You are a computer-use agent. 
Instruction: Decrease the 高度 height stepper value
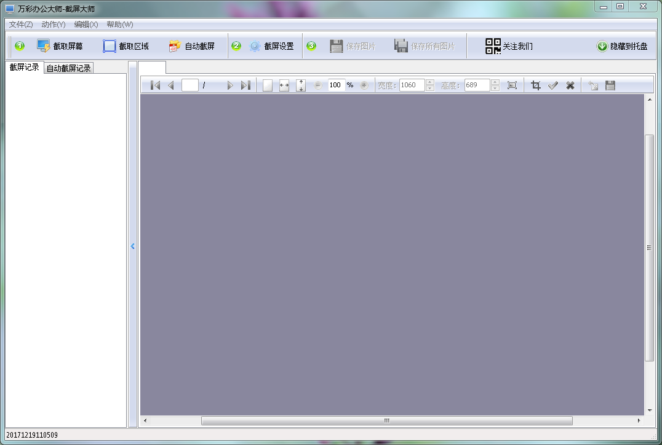(x=495, y=89)
